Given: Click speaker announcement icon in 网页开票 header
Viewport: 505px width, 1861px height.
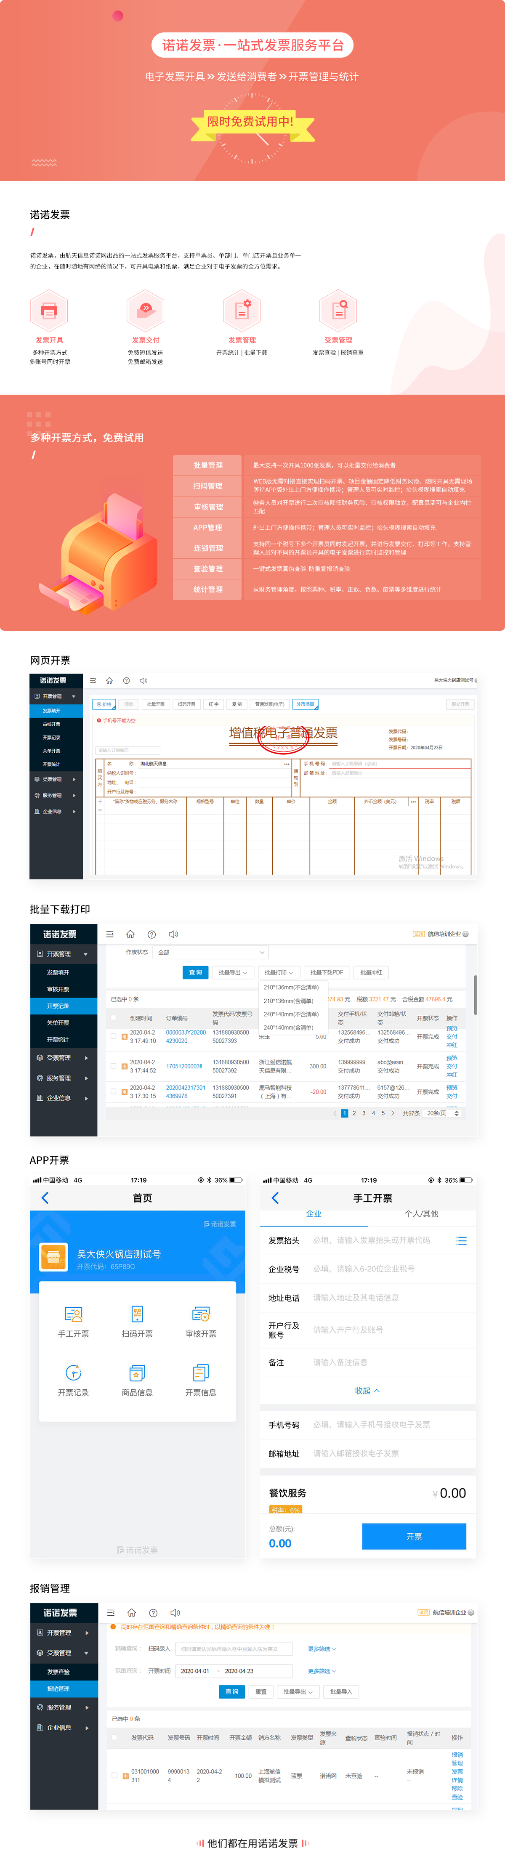Looking at the screenshot, I should (144, 680).
